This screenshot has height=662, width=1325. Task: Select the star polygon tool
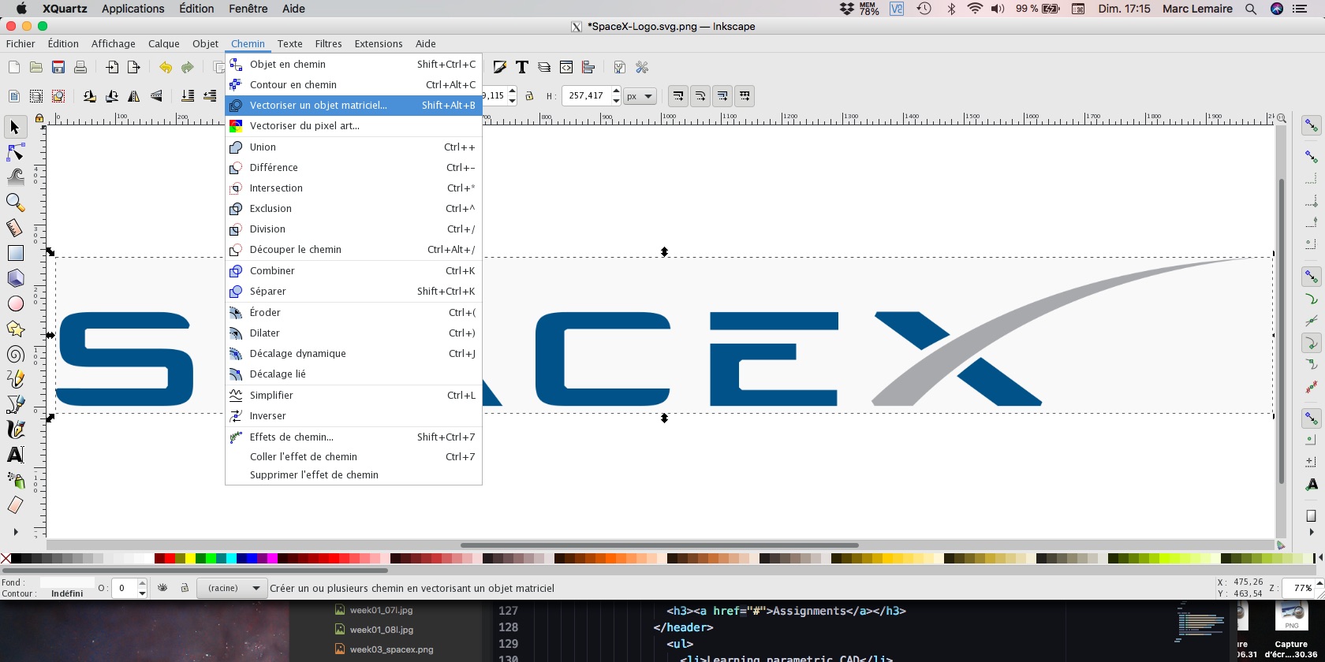pyautogui.click(x=15, y=329)
